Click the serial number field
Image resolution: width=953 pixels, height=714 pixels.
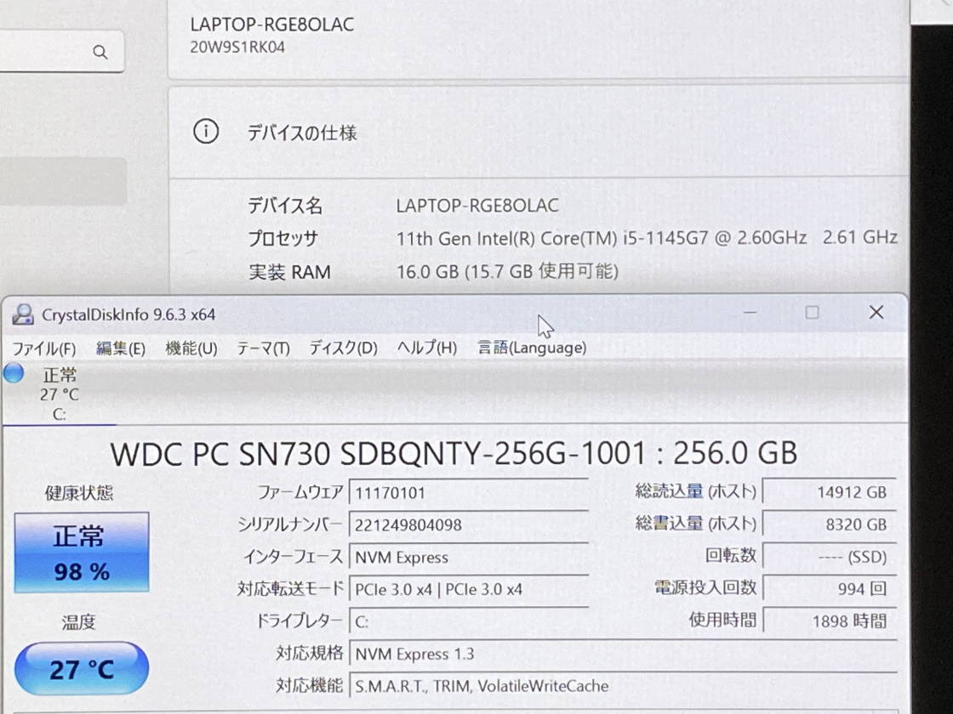coord(468,525)
